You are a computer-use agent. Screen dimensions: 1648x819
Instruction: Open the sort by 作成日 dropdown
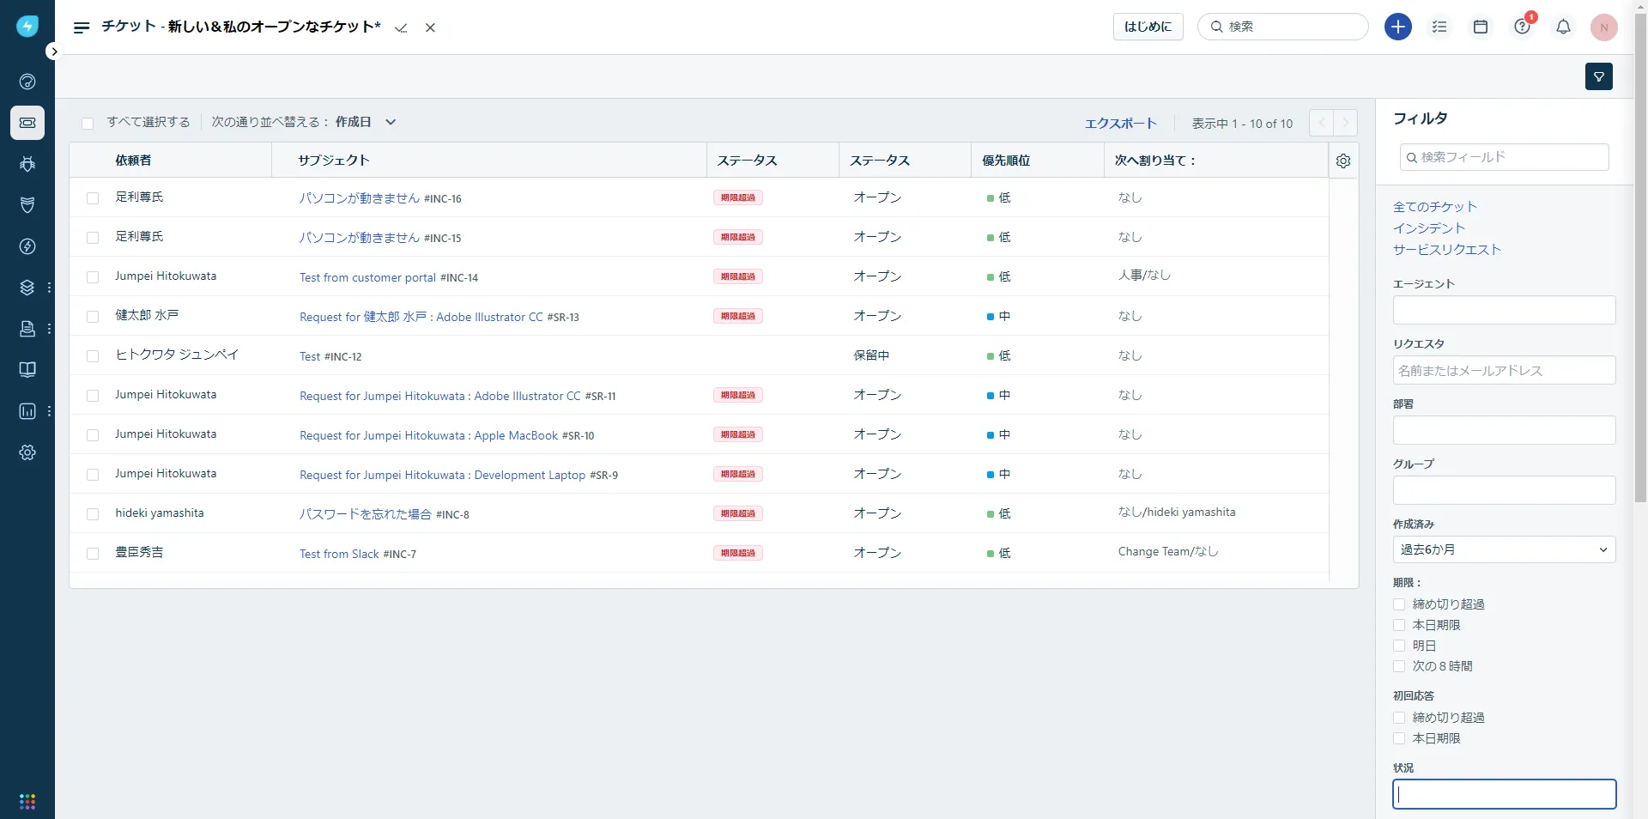click(x=366, y=122)
